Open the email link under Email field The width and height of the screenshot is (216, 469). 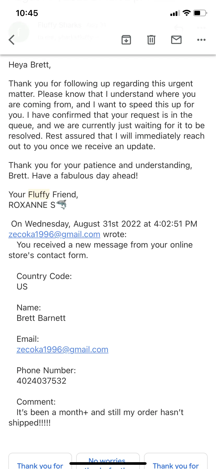coord(62,349)
